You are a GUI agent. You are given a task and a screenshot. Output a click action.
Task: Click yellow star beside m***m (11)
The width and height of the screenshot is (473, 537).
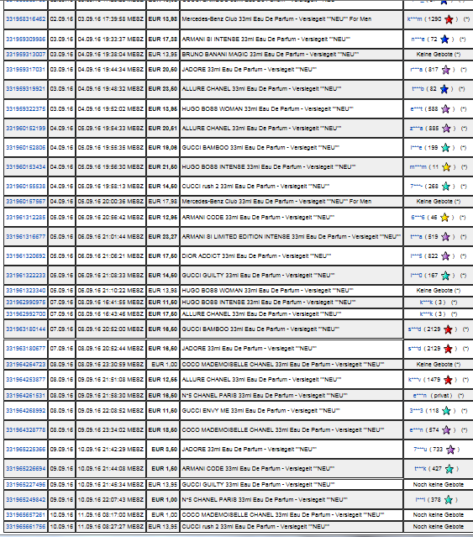tap(446, 167)
